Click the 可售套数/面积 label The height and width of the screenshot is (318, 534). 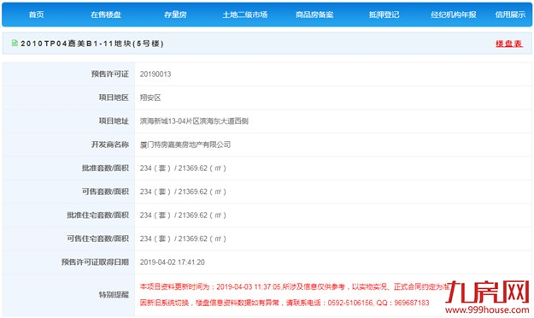pos(105,191)
